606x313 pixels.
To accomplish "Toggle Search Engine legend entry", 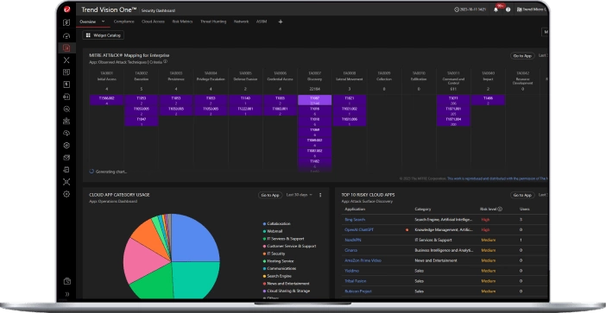I will [277, 276].
